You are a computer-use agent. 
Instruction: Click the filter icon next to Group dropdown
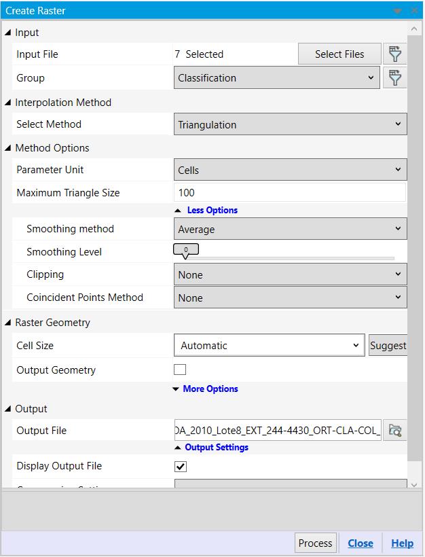pyautogui.click(x=394, y=78)
